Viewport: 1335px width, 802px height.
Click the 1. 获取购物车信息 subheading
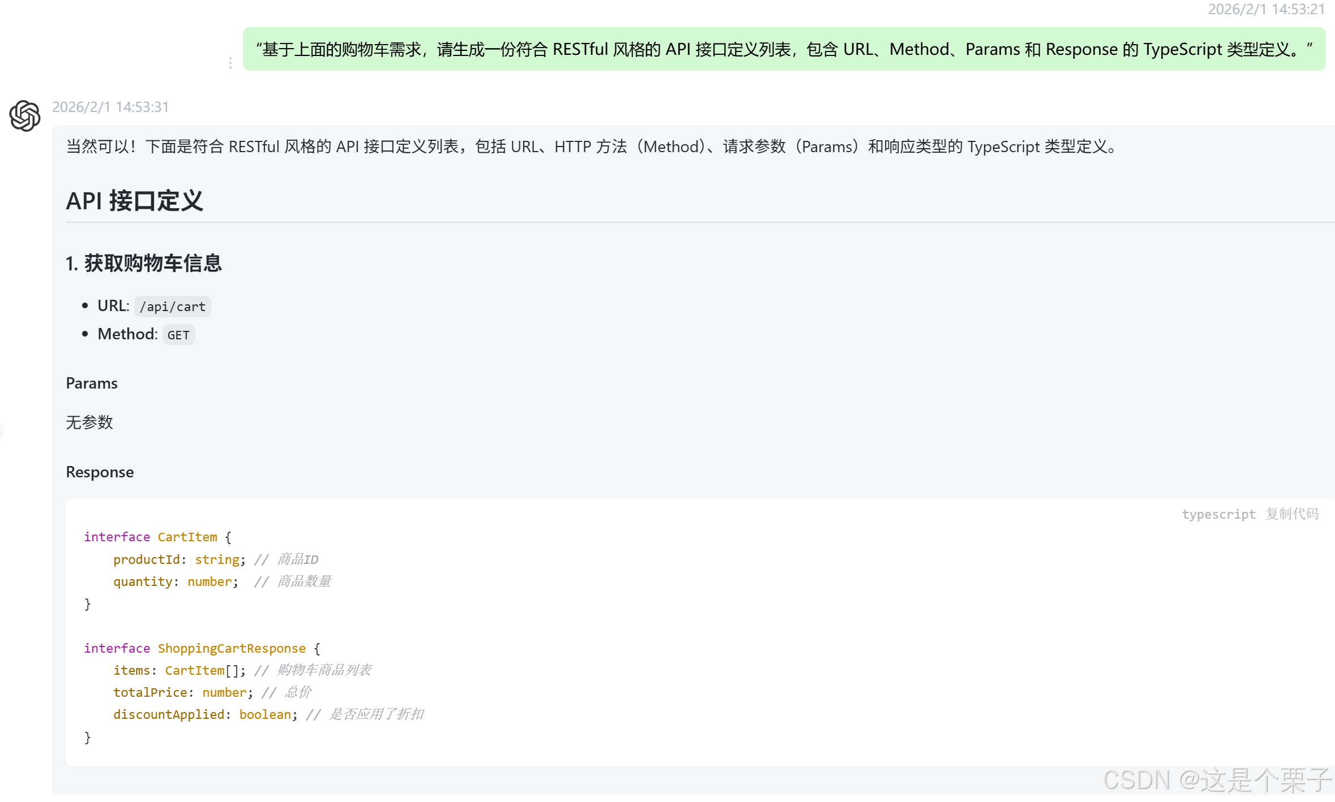point(144,263)
